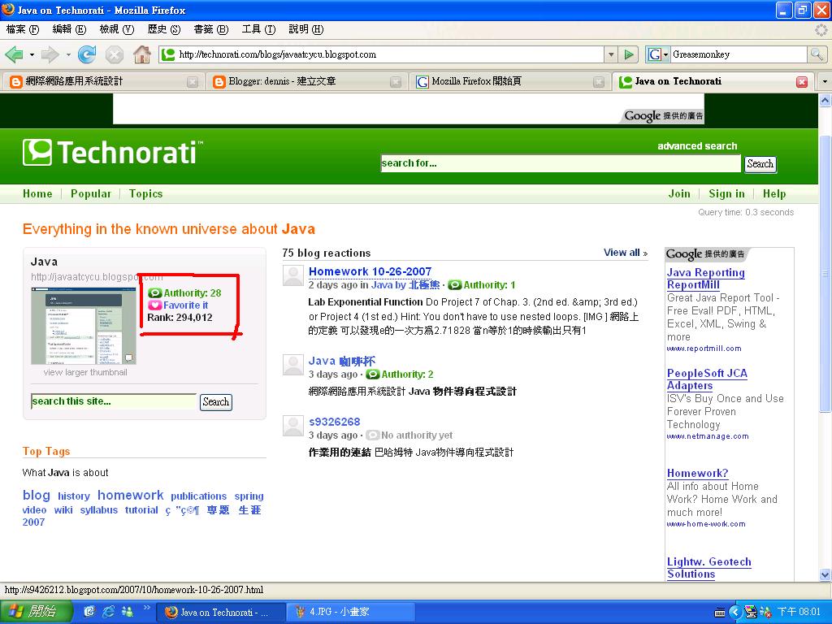Open the 說明 (H) menu

[305, 30]
